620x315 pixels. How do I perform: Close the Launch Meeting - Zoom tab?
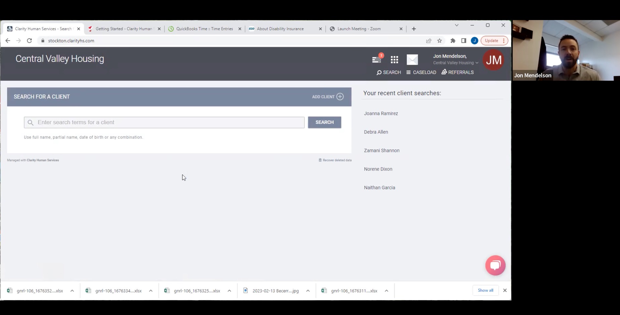click(401, 29)
